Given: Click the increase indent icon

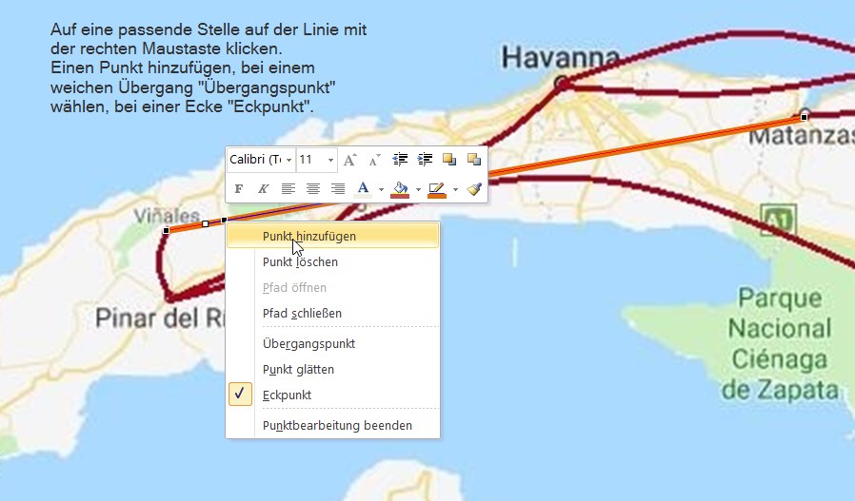Looking at the screenshot, I should [425, 160].
